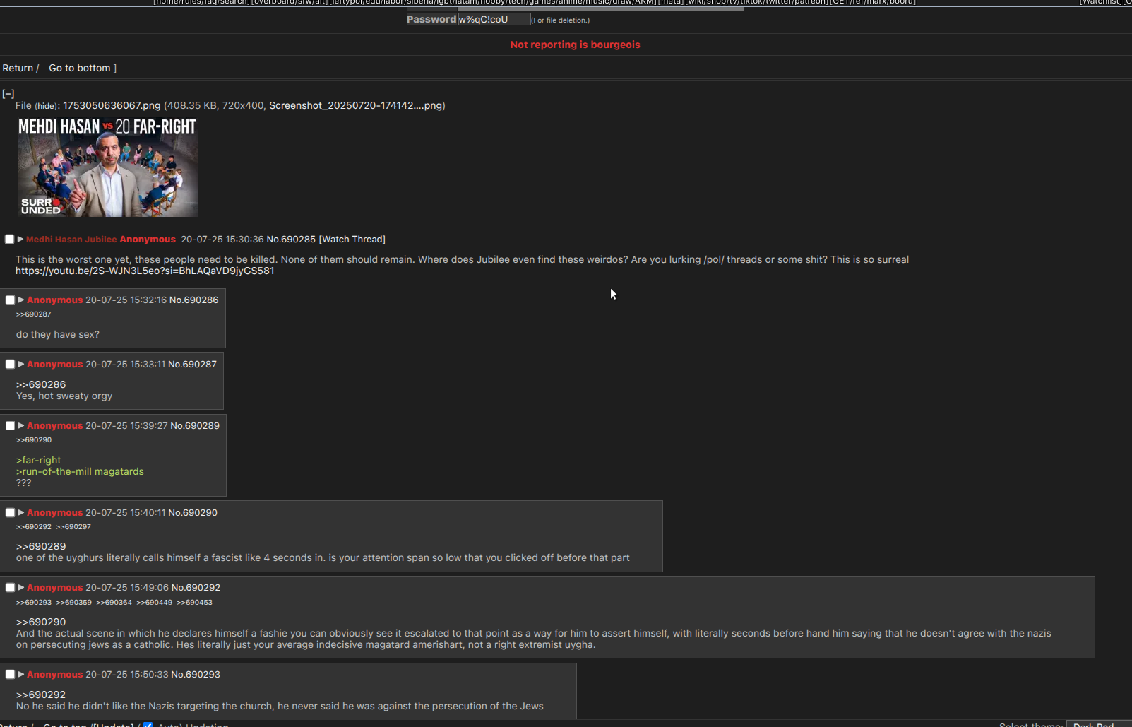
Task: Click greentext line '>far-right'
Action: point(39,460)
